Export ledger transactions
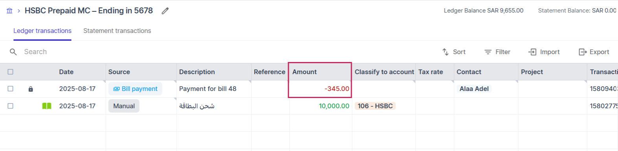Viewport: 618px width, 151px height. coord(594,52)
